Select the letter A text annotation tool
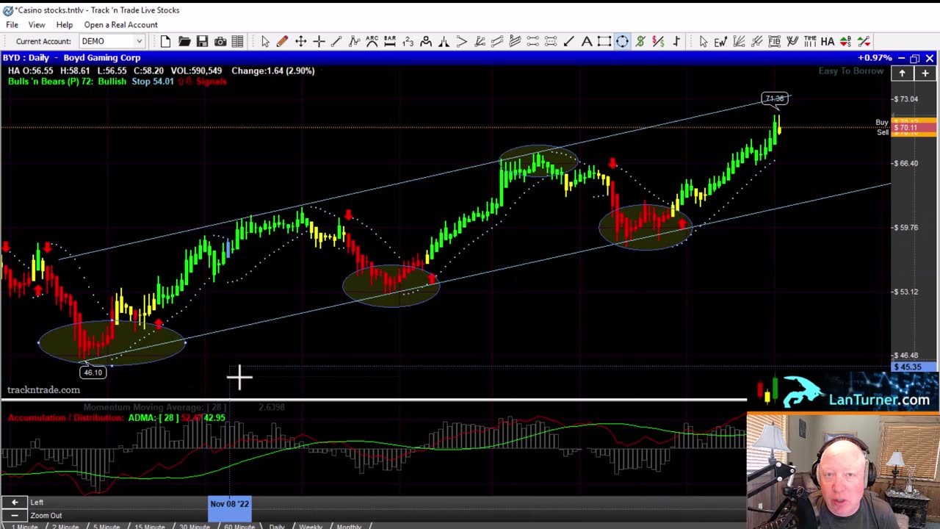The width and height of the screenshot is (940, 529). (587, 42)
